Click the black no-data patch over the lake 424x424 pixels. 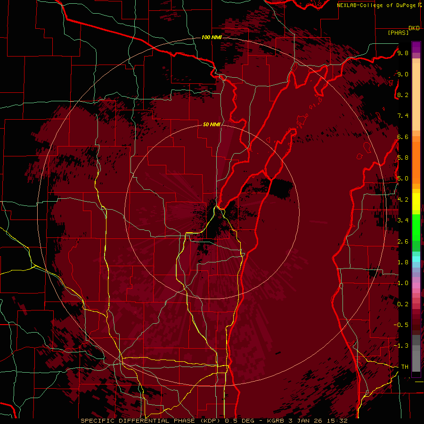pos(281,188)
